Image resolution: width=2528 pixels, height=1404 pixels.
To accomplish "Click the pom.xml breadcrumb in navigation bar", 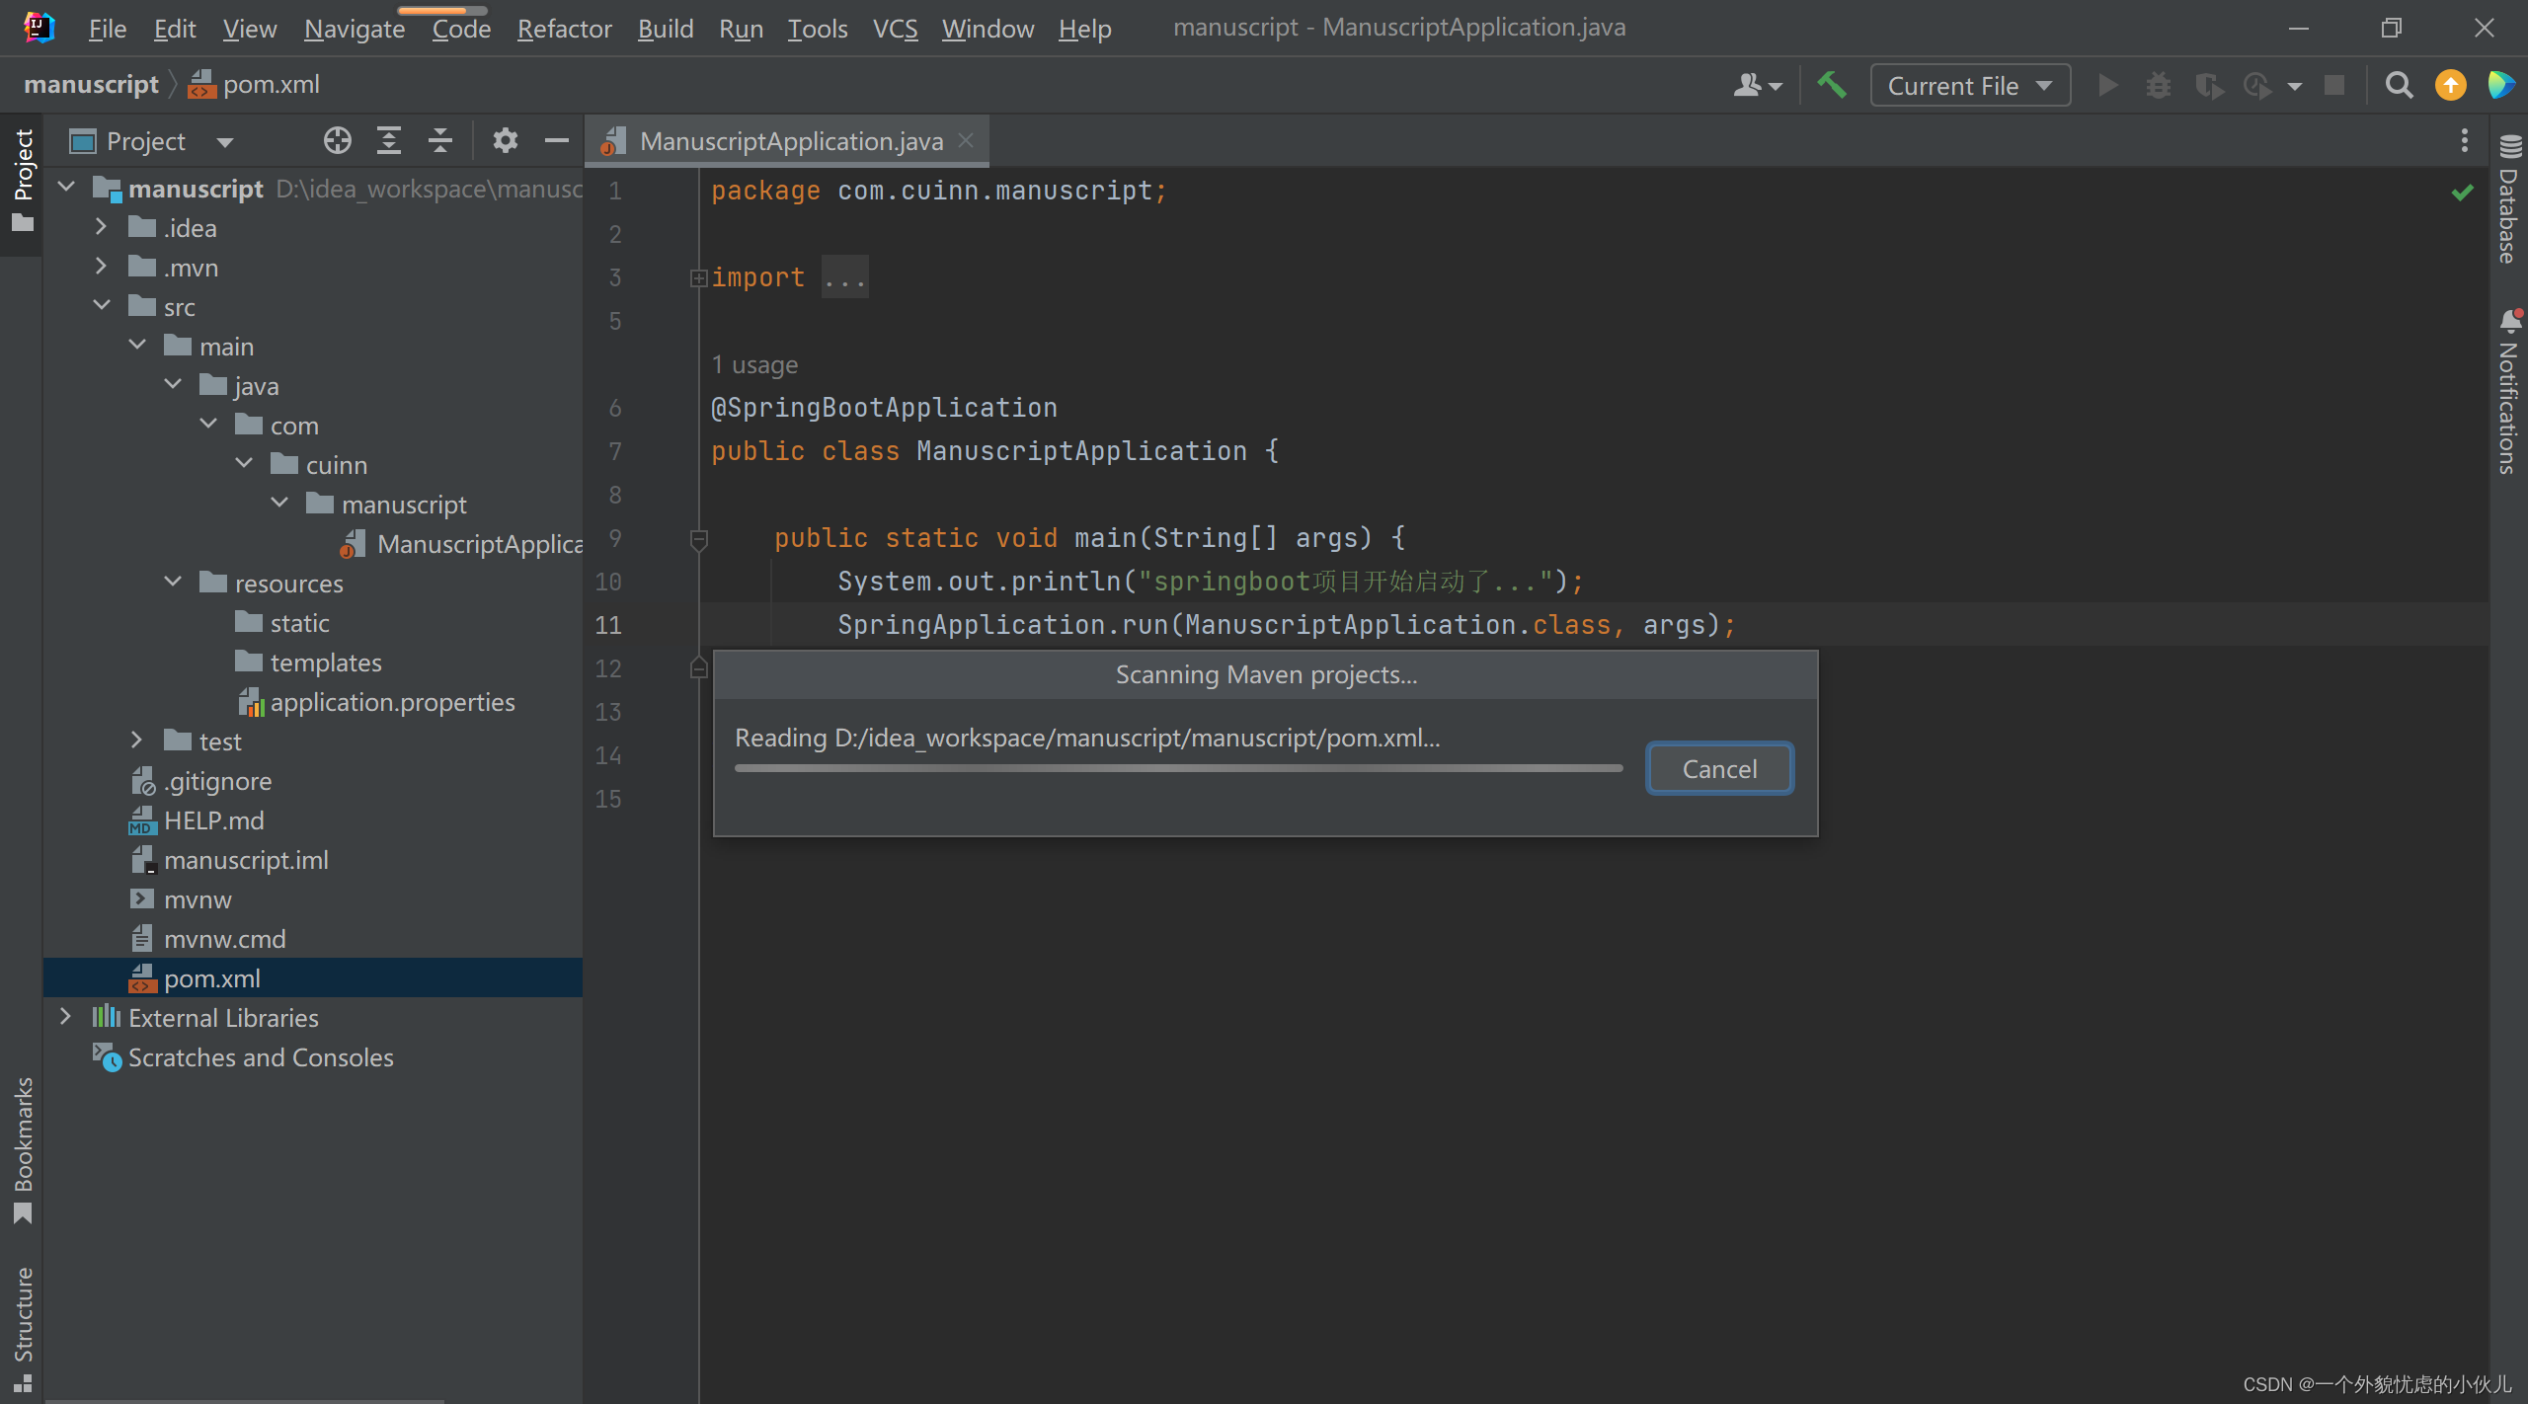I will click(270, 85).
